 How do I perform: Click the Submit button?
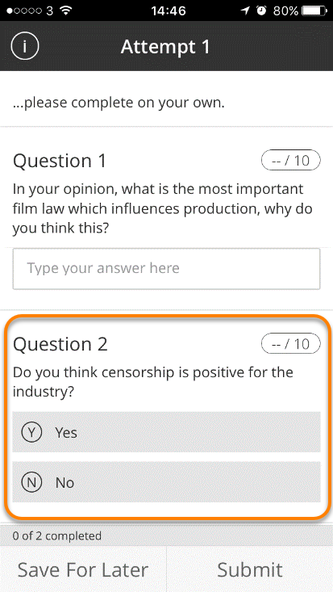coord(250,569)
